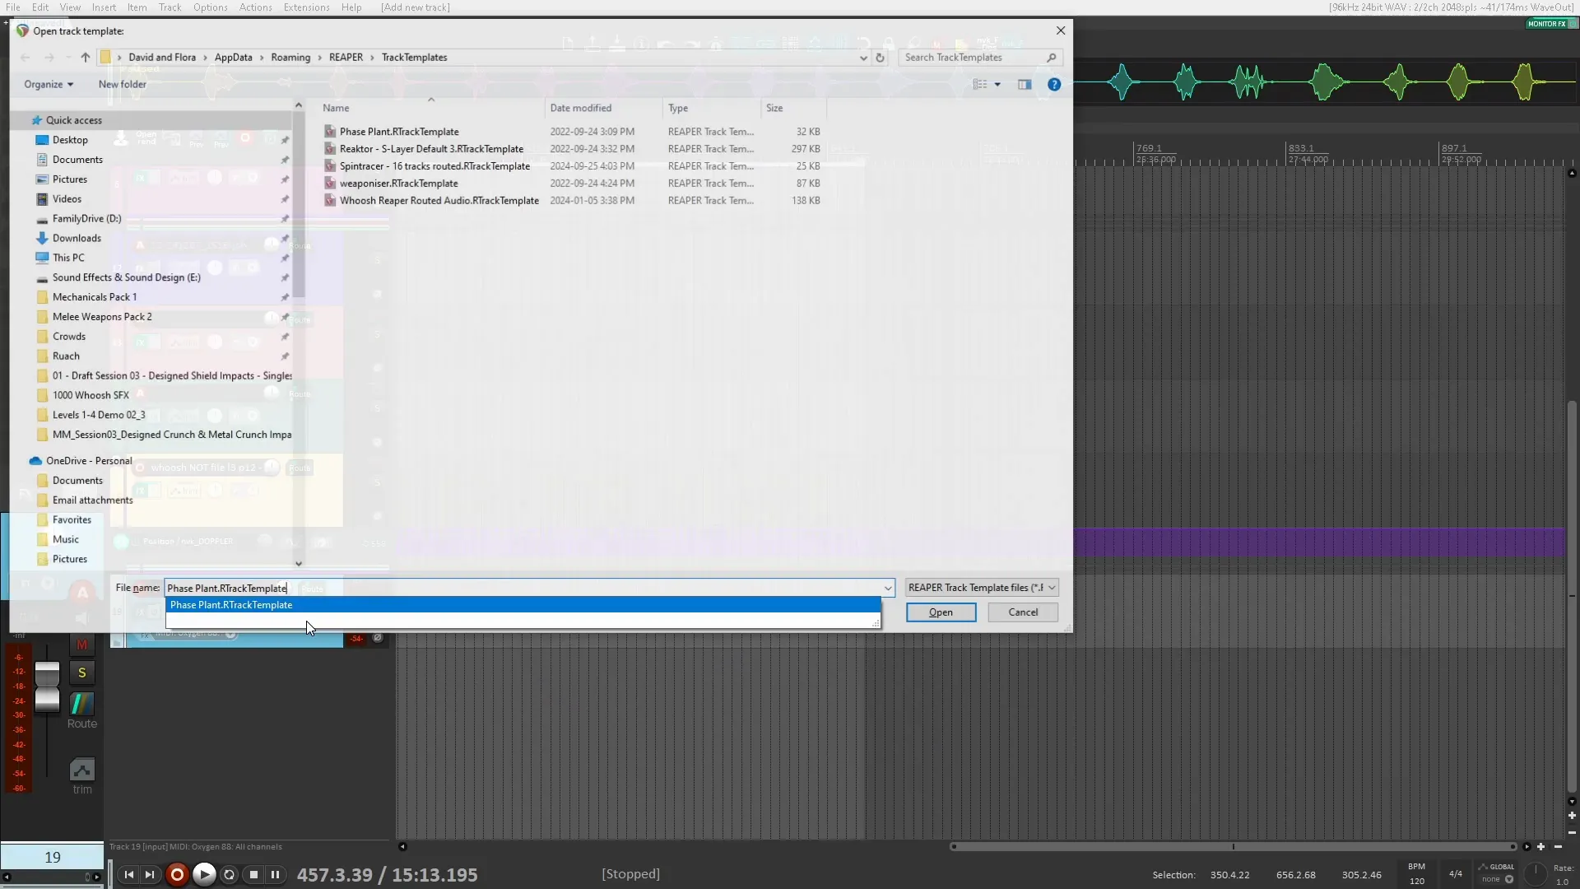Select Whoosh Reaper Routed Audio template
The image size is (1580, 889).
439,201
